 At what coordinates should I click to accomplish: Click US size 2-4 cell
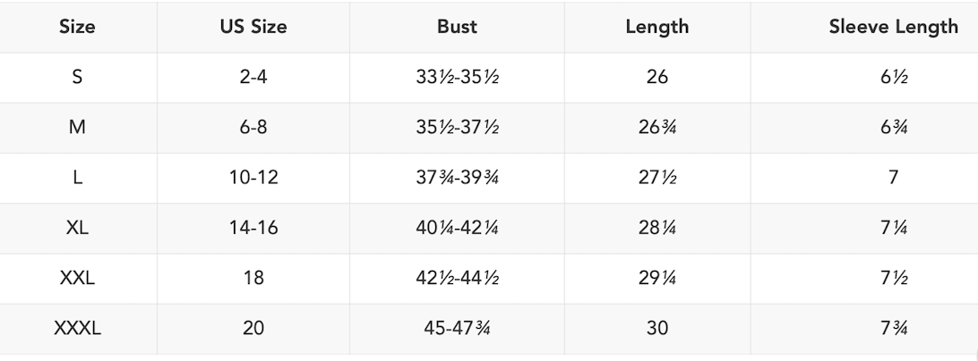point(253,77)
